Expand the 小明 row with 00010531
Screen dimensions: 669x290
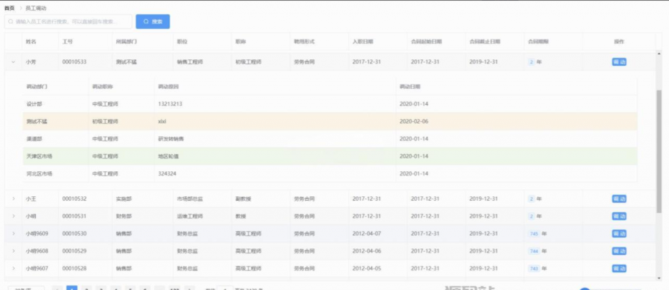pyautogui.click(x=13, y=216)
